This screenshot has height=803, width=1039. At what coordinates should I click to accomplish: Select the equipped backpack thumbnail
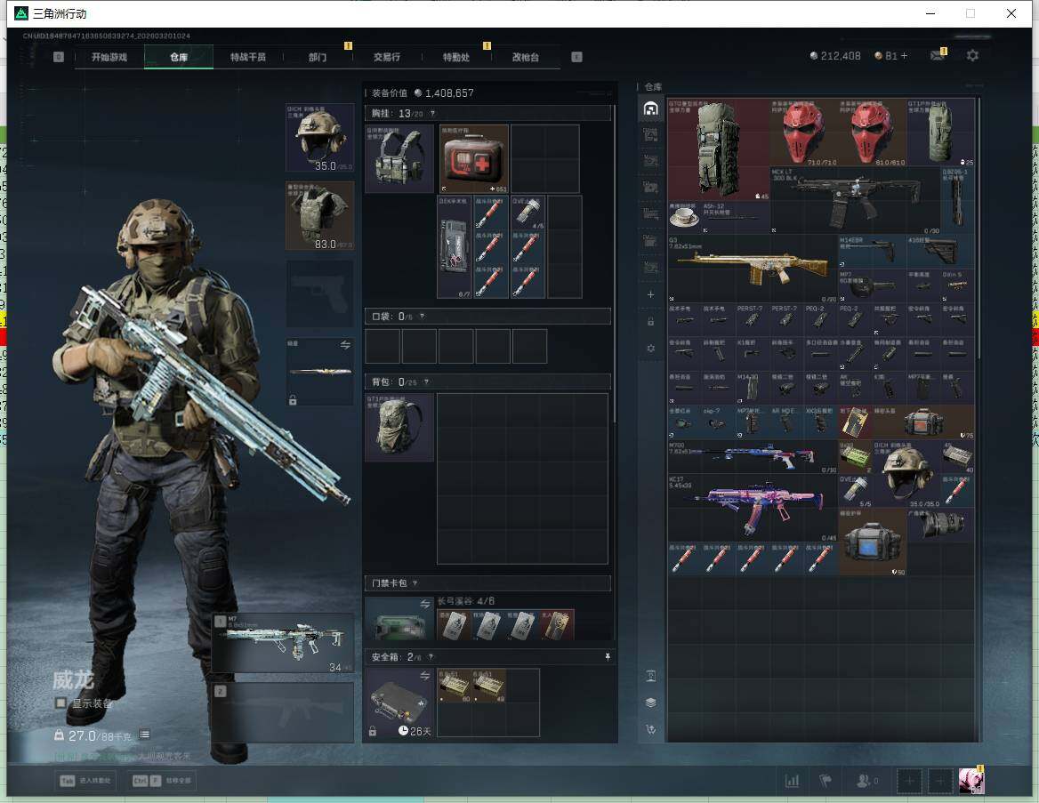[399, 428]
